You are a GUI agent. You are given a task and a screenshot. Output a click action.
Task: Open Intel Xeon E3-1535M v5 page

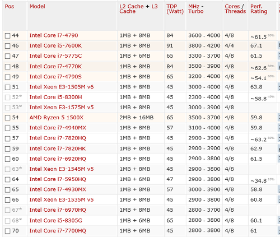62,200
